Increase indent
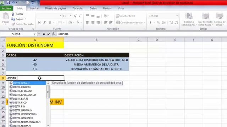Image resolution: width=227 pixels, height=127 pixels. (x=111, y=23)
